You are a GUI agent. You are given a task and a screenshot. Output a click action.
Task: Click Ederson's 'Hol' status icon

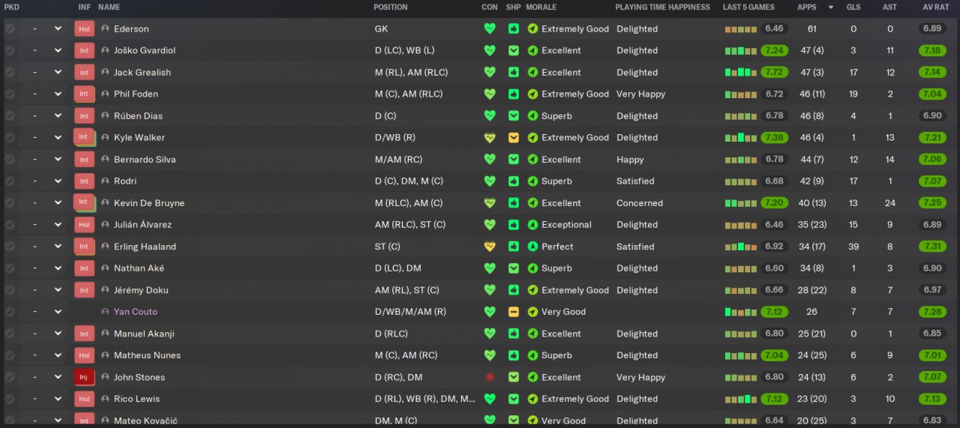tap(84, 29)
